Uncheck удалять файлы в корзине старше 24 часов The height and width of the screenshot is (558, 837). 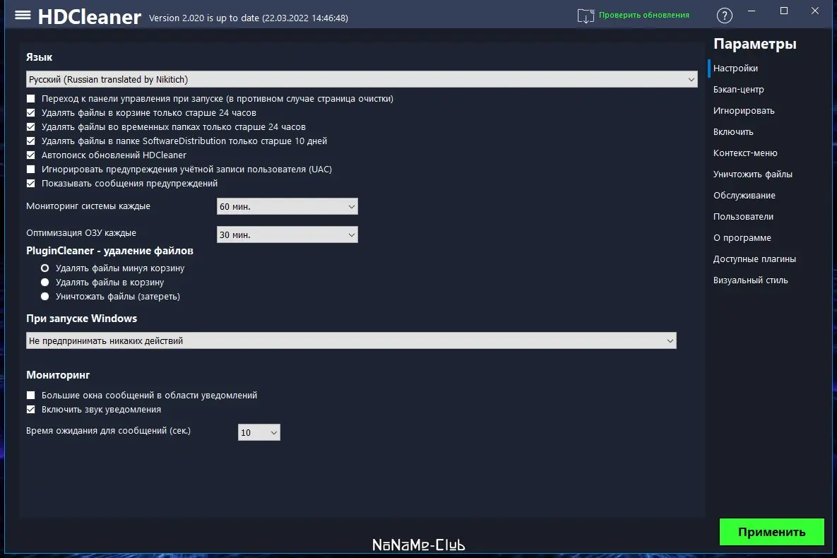coord(30,112)
